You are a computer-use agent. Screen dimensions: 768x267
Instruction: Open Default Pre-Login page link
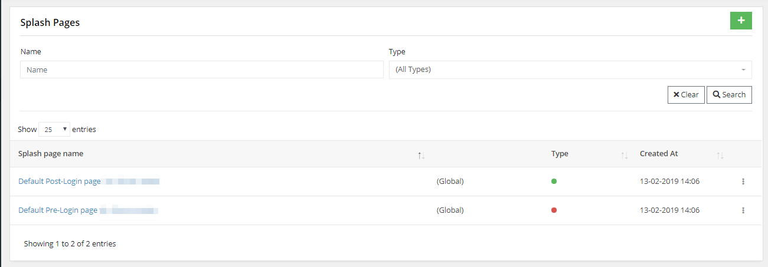click(x=58, y=210)
